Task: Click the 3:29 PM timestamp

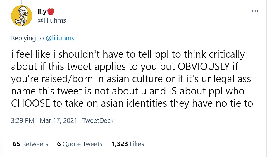Action: 23,120
